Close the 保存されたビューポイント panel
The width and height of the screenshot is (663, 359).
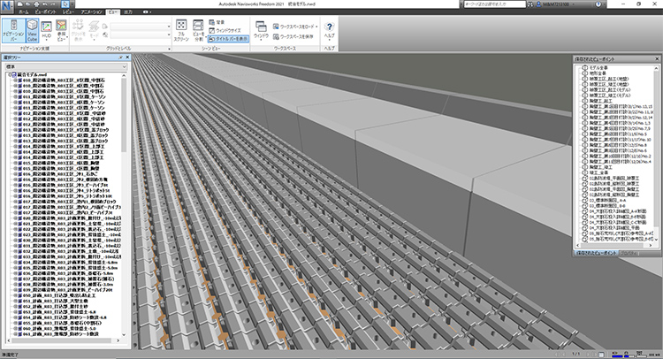(657, 58)
